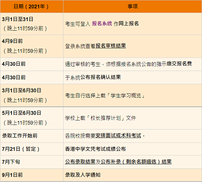Open the 公布录取结果 link
Screen dimensions: 202x182
80,162
